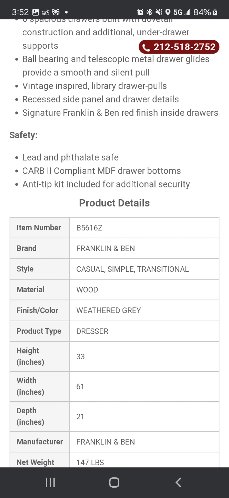Tap the muted sound status icon
This screenshot has width=229, height=498.
coord(159,12)
